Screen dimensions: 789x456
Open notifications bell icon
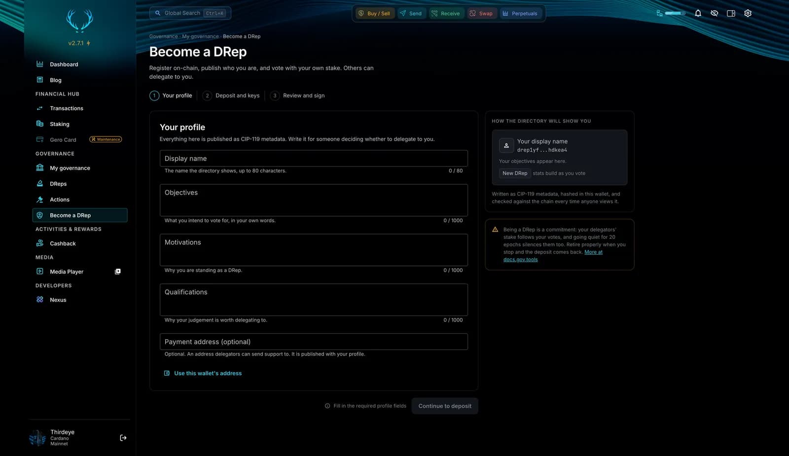698,13
